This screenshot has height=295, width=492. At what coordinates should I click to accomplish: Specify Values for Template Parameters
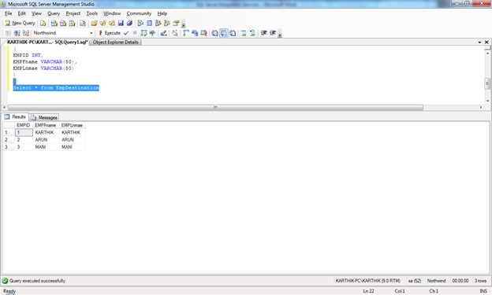pos(175,33)
